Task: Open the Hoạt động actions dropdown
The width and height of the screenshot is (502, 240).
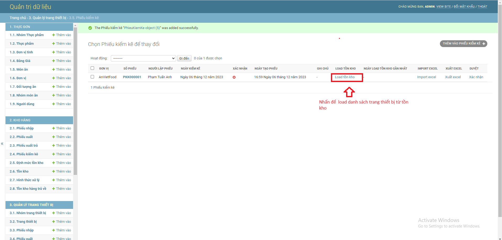Action: [x=143, y=58]
